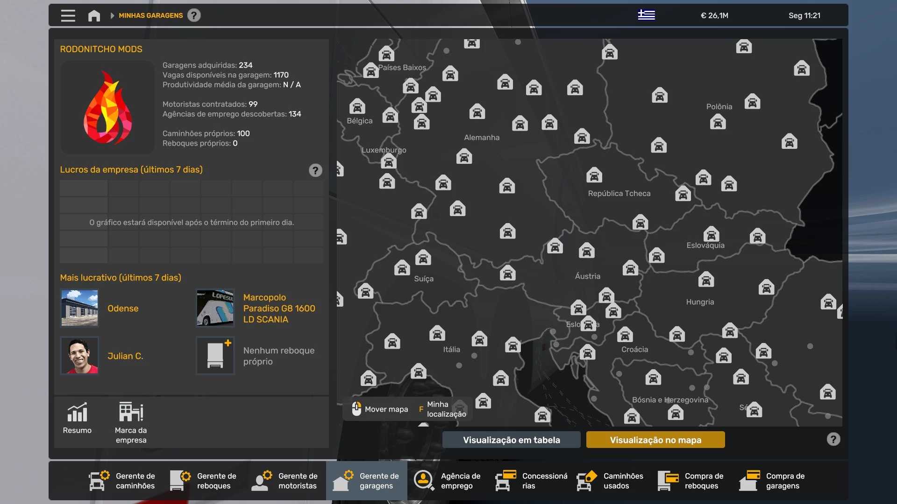
Task: Open Marca da empresa branding
Action: tap(131, 422)
